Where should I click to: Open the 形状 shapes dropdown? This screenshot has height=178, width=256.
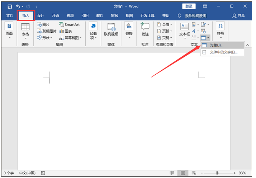point(44,38)
